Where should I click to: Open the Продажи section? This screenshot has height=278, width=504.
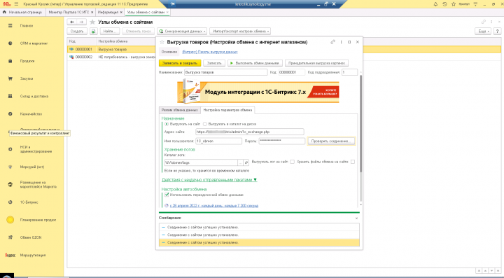[x=27, y=61]
